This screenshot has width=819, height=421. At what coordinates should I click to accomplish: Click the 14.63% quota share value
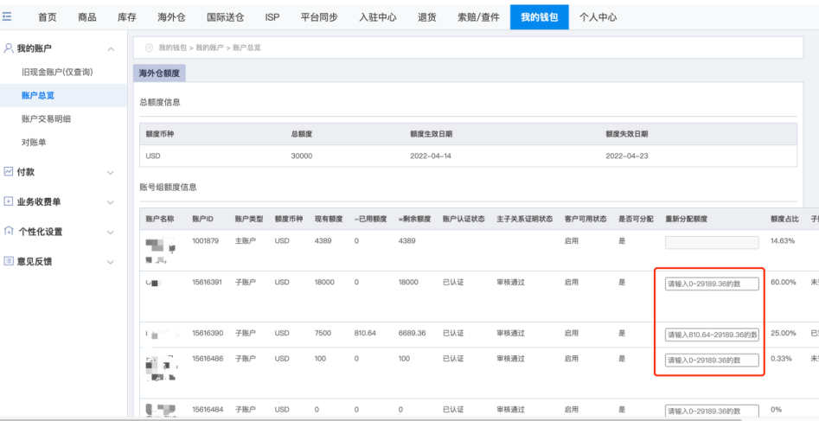(783, 241)
